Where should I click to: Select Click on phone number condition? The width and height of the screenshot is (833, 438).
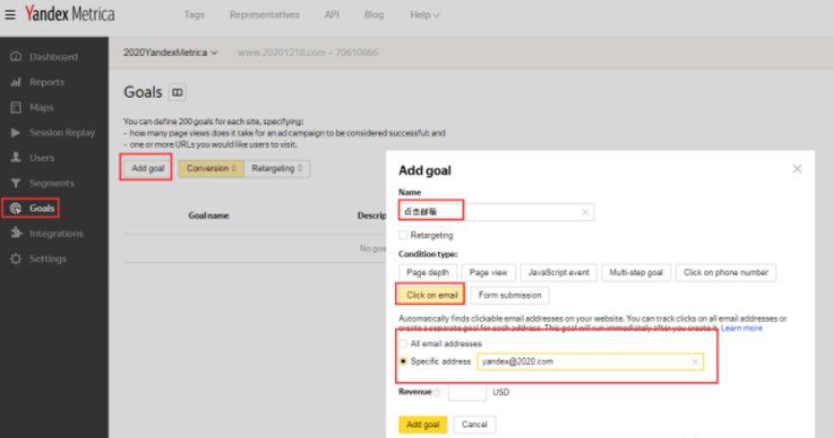coord(726,273)
